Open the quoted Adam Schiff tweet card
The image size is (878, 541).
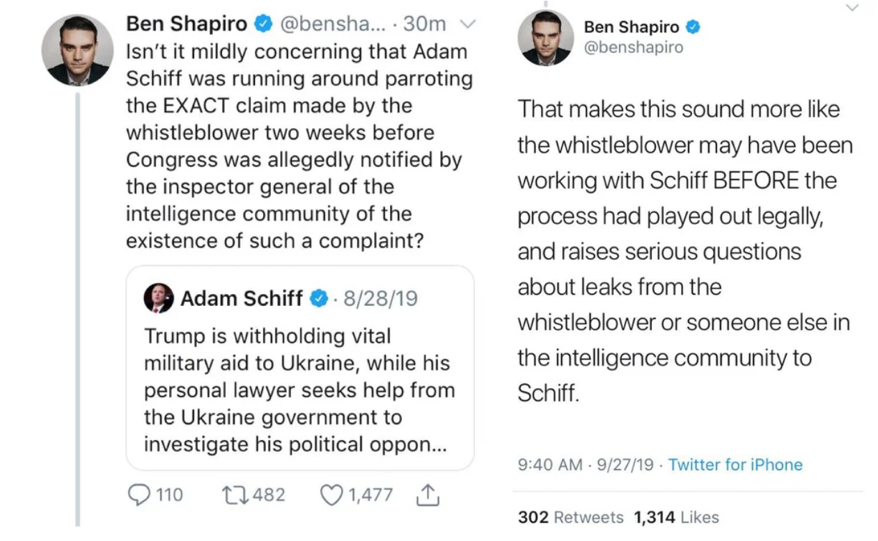tap(300, 368)
